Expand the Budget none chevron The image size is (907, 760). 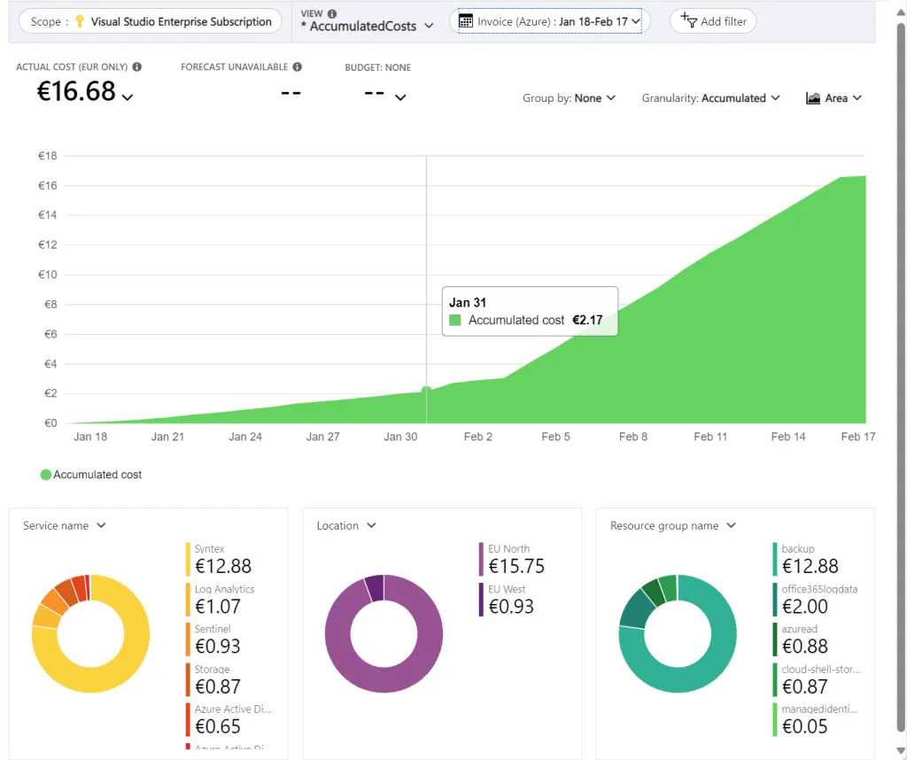tap(400, 97)
